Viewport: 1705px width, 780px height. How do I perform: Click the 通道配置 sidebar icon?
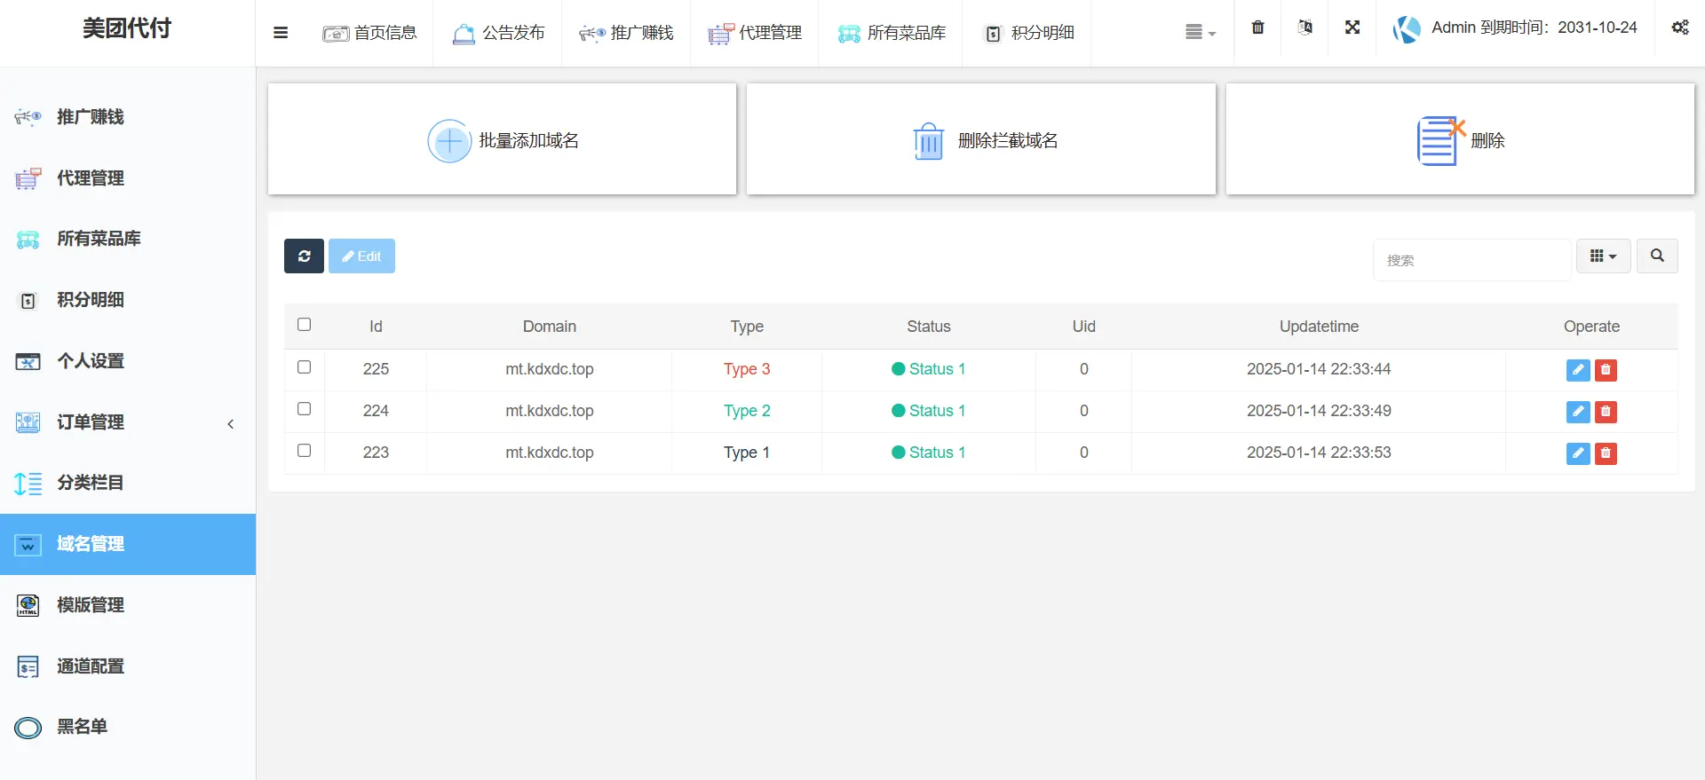coord(28,666)
